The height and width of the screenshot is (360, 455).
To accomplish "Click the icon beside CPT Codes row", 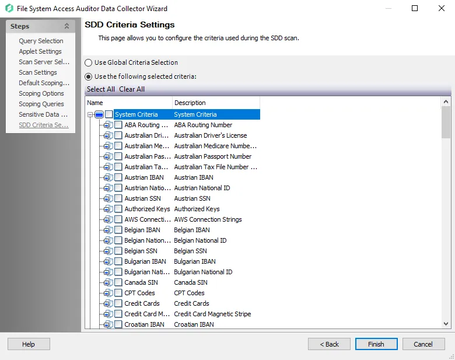I will (x=108, y=293).
